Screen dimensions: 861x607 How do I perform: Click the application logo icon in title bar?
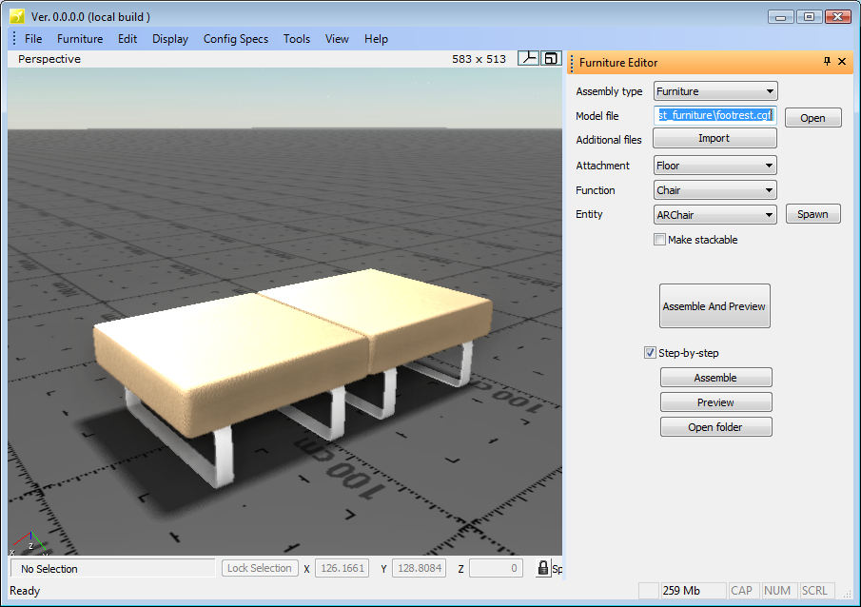click(17, 16)
